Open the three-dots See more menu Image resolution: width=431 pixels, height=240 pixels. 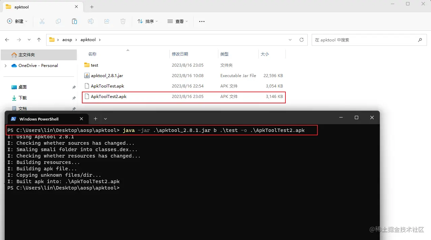[x=202, y=21]
